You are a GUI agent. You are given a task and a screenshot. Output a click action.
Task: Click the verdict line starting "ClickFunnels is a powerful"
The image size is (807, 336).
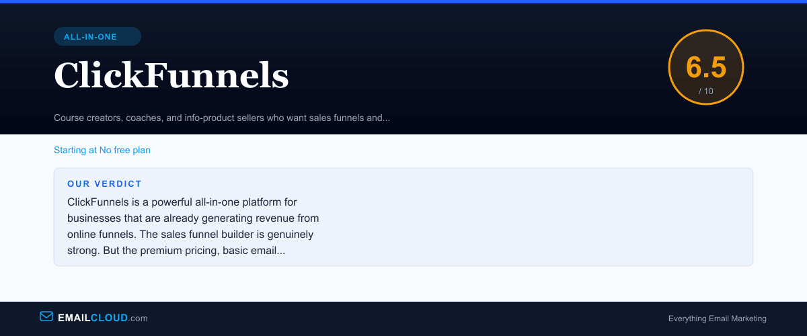coord(182,202)
